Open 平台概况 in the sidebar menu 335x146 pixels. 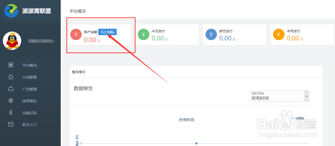click(x=29, y=65)
